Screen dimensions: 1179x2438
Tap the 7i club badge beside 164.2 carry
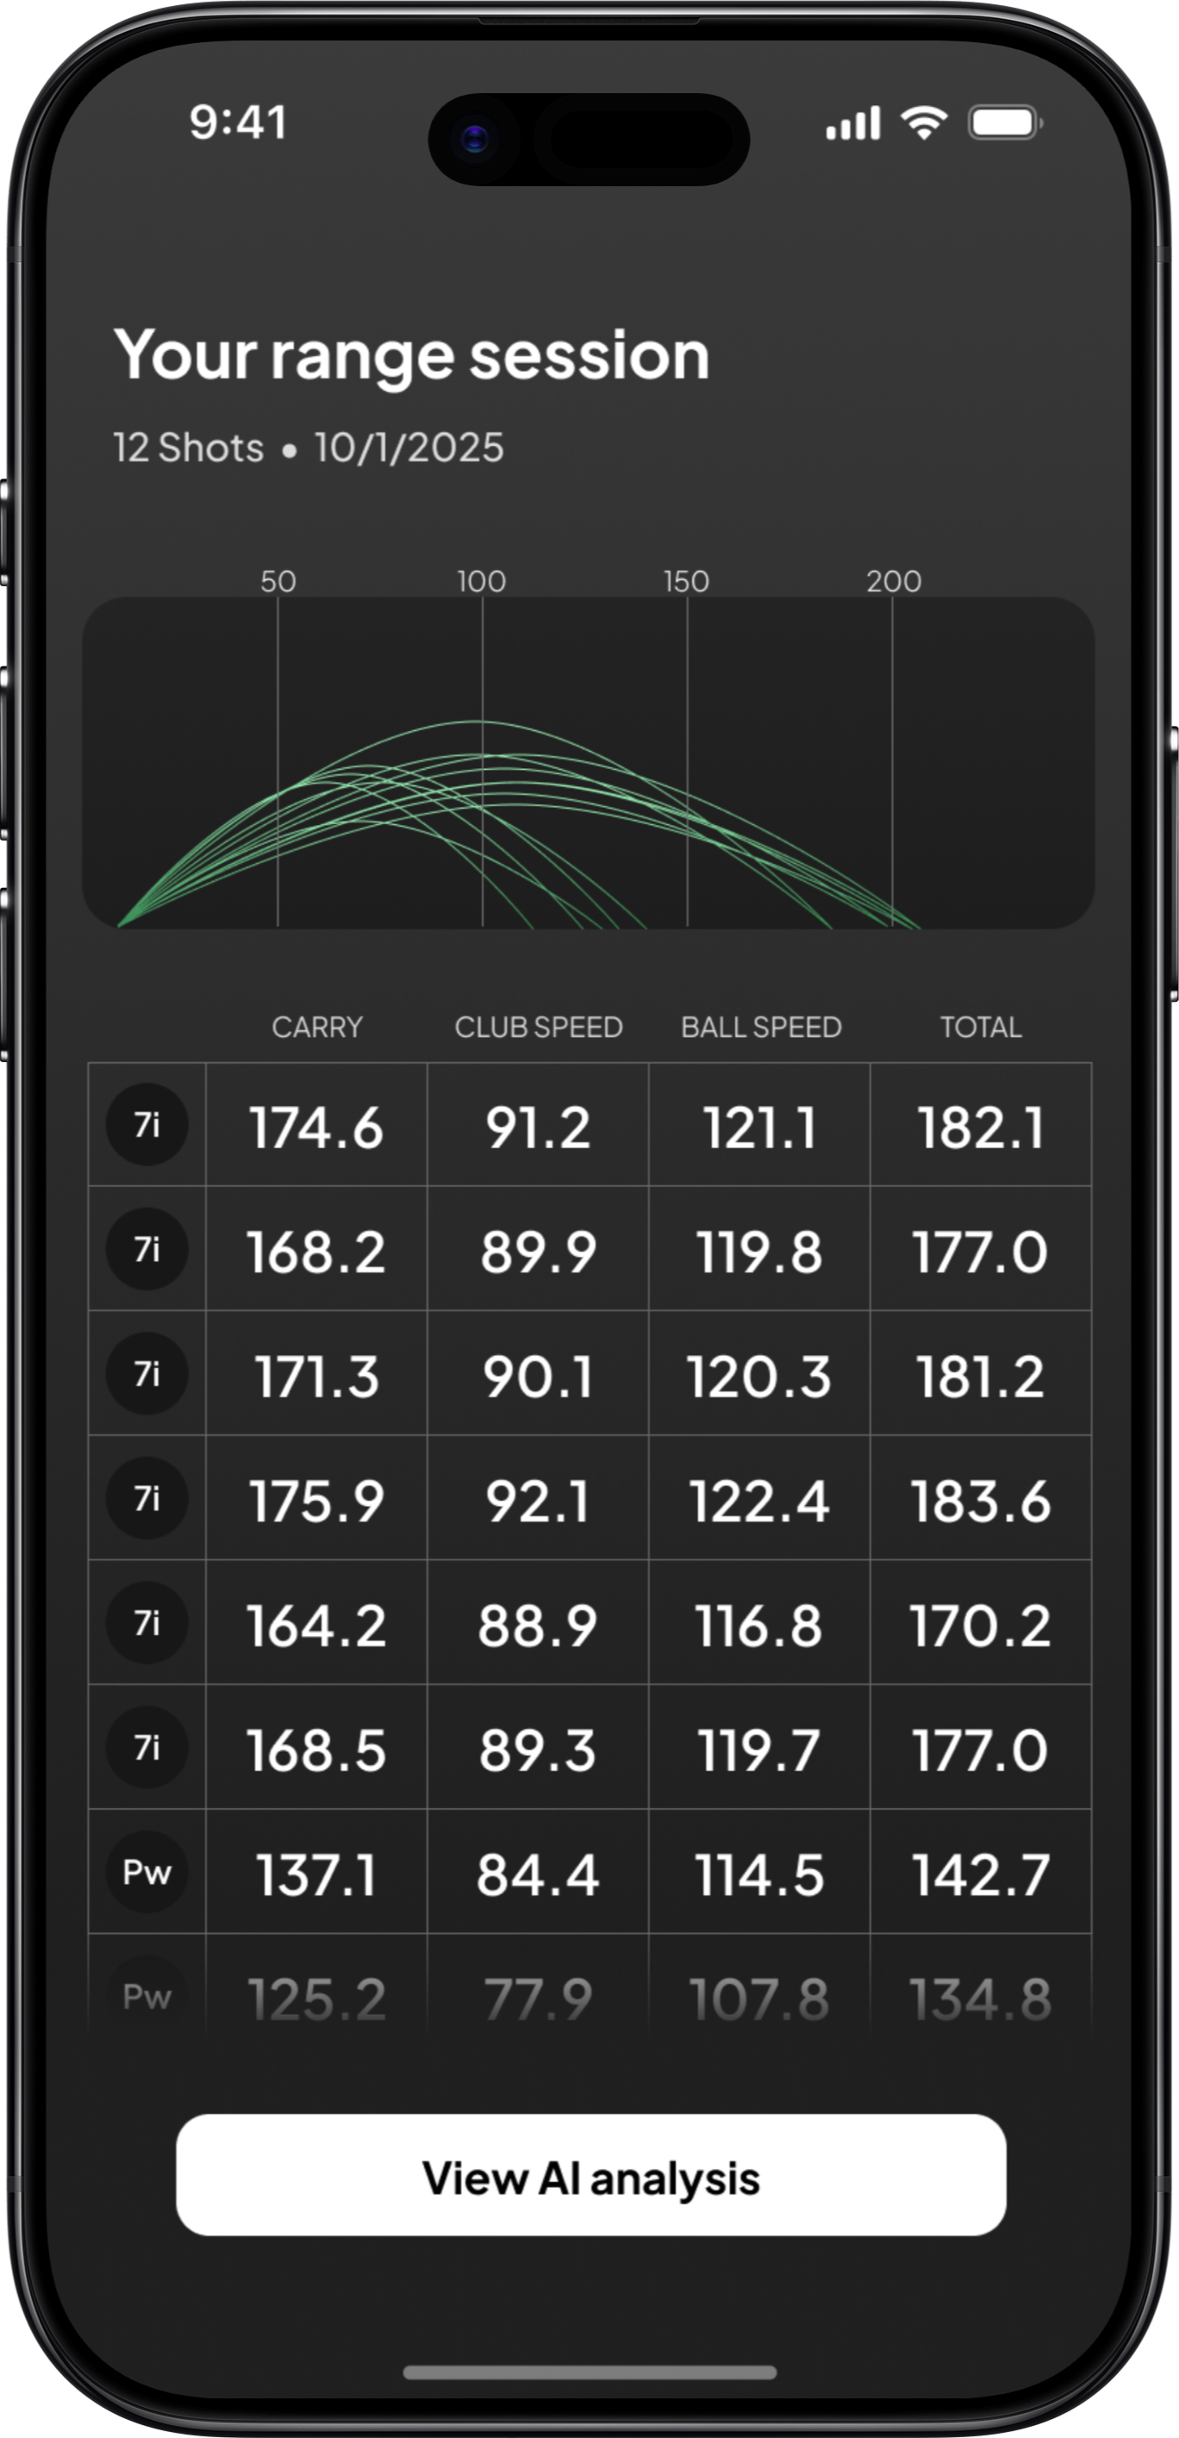pyautogui.click(x=147, y=1623)
